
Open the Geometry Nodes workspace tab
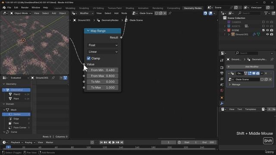[193, 8]
